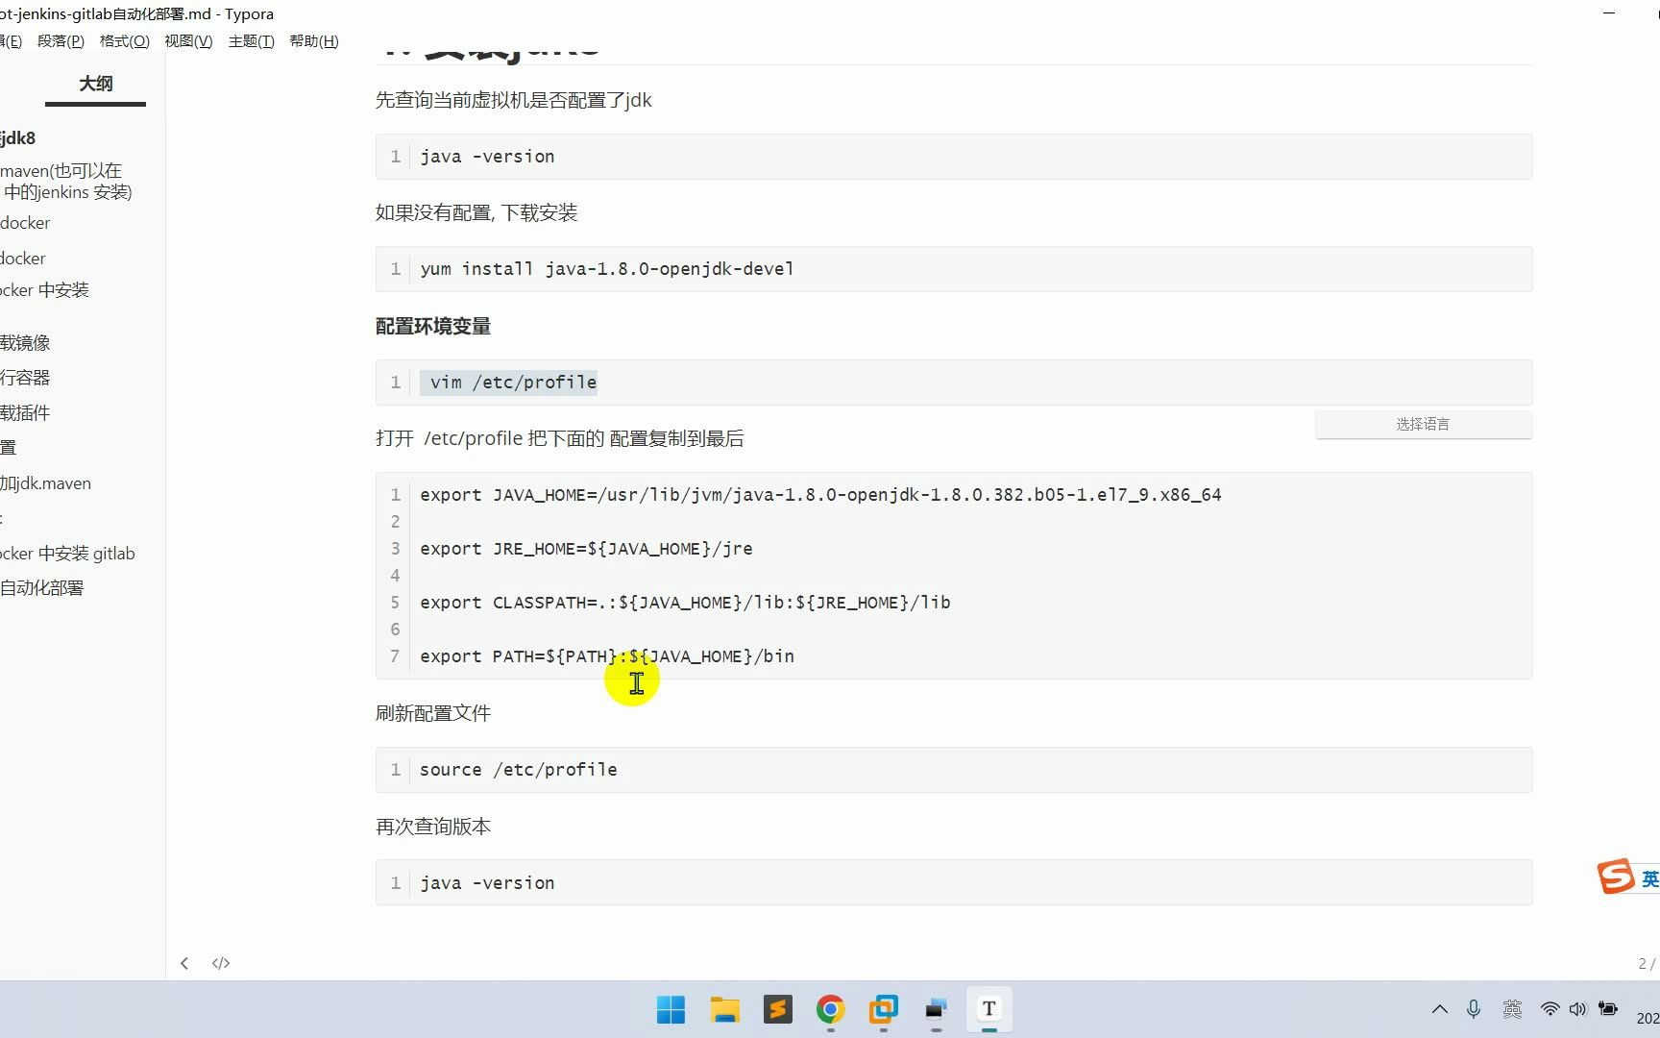Click the 'yum install java-1.8.0-openjdk-devel' line

point(607,269)
